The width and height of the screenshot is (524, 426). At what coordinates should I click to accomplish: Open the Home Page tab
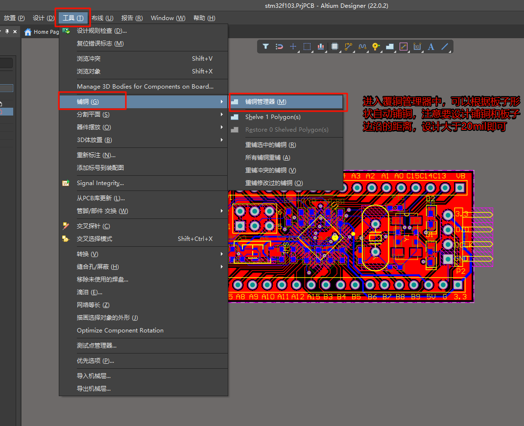click(42, 32)
